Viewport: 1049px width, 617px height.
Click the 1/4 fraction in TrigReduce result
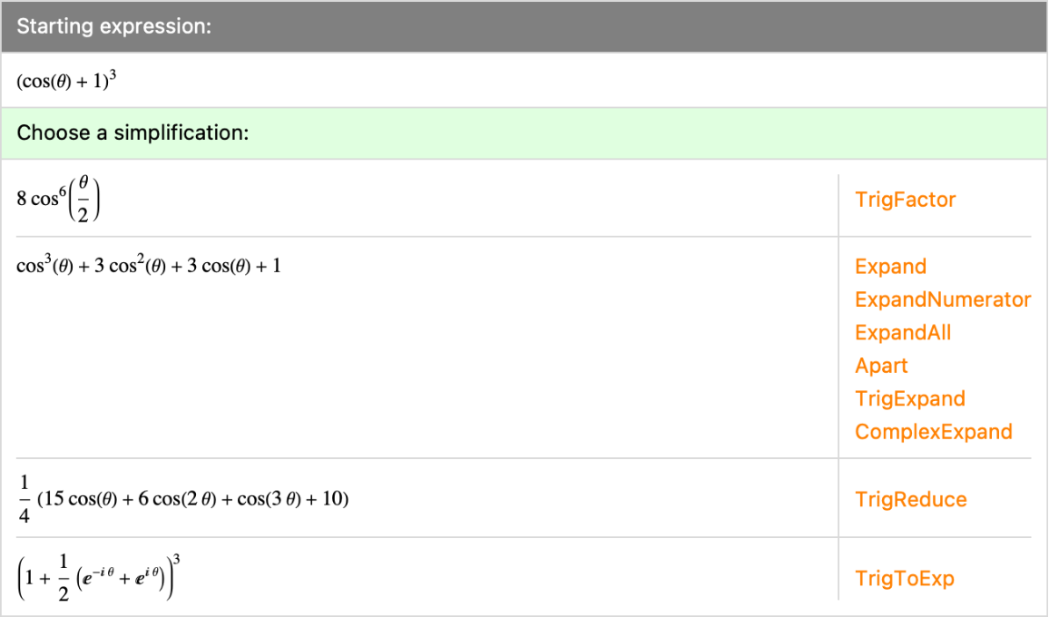(x=23, y=499)
